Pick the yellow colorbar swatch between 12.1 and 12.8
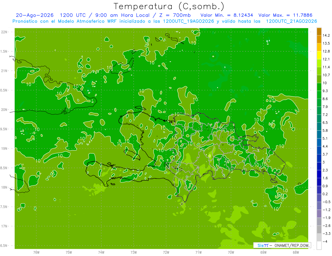332x256 pixels. coord(319,55)
